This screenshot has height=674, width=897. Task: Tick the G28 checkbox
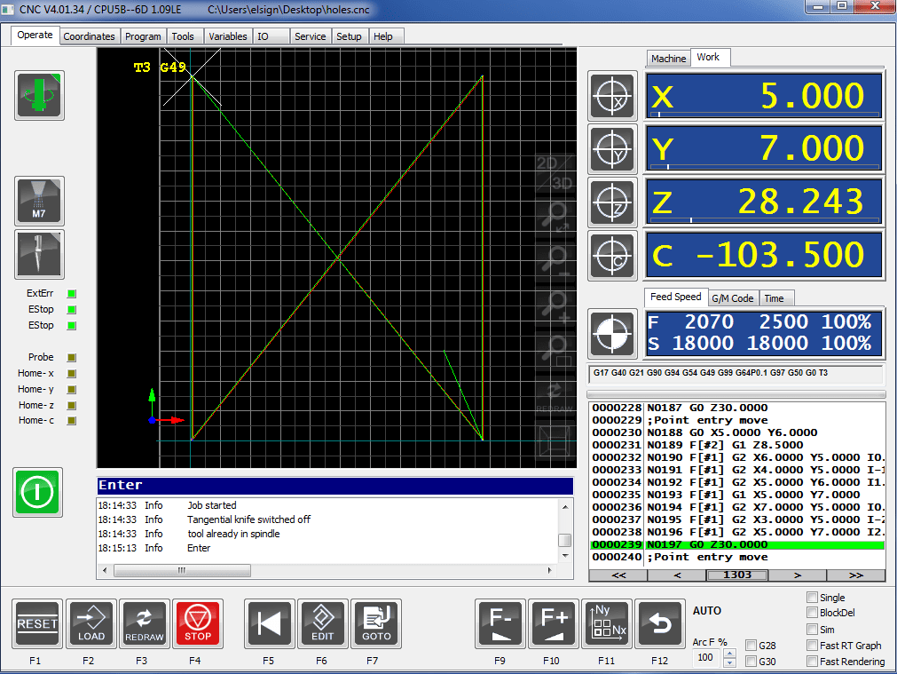(751, 646)
